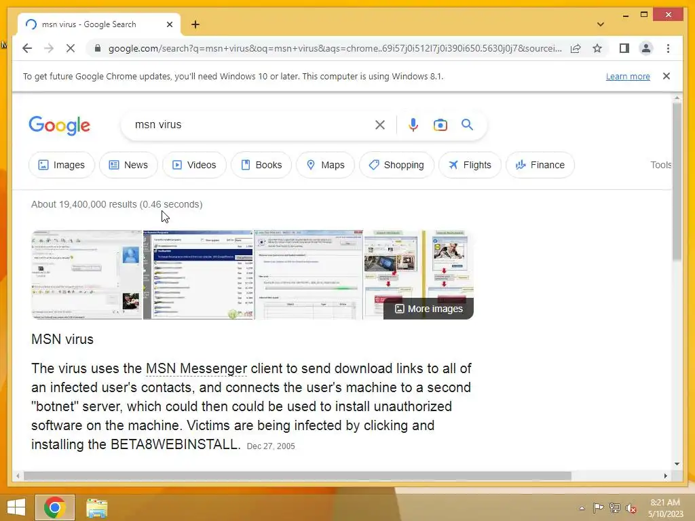
Task: Click the scroll down arrow
Action: [x=677, y=464]
